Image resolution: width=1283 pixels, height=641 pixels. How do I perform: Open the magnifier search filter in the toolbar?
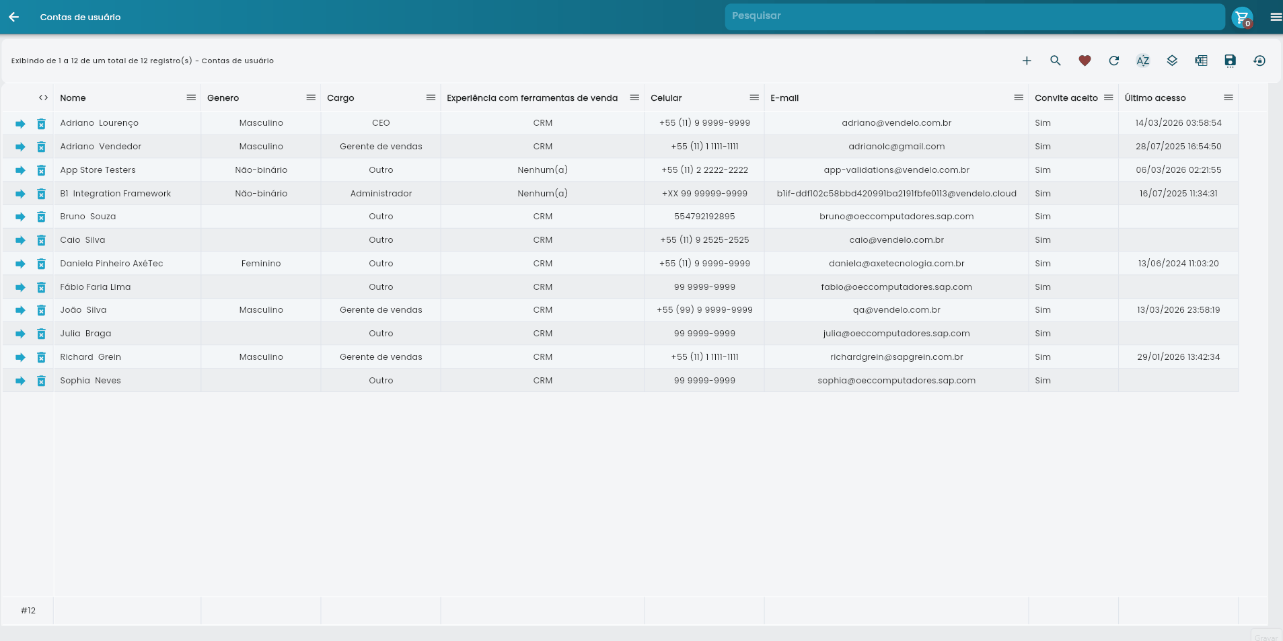(x=1056, y=61)
